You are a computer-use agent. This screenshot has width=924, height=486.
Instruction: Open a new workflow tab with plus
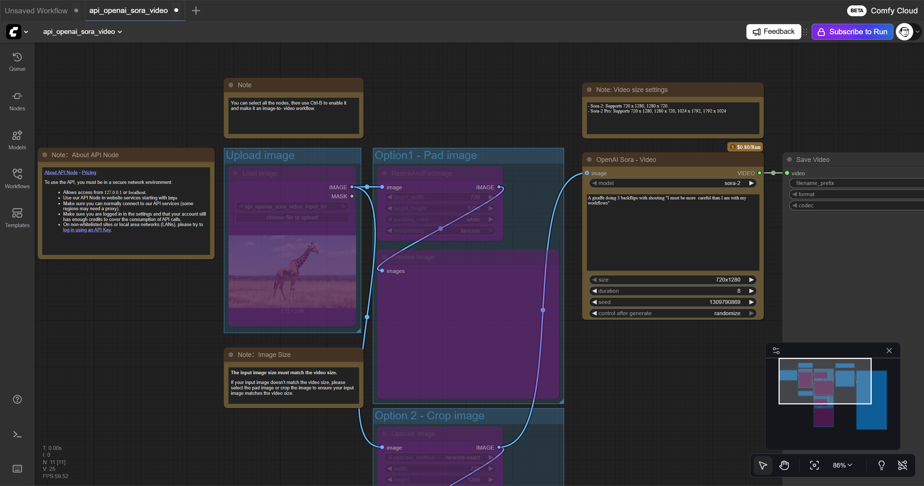point(196,10)
